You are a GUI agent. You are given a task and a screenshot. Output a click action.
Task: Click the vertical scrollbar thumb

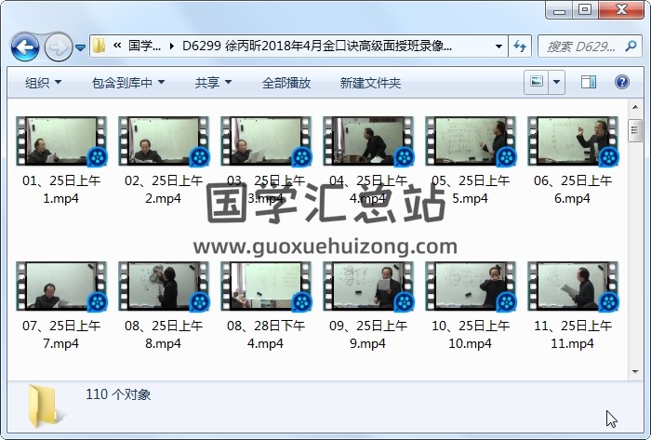tap(635, 131)
